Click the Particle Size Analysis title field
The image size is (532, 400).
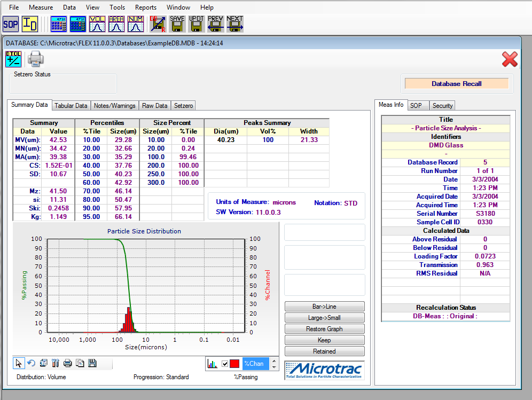(x=446, y=128)
